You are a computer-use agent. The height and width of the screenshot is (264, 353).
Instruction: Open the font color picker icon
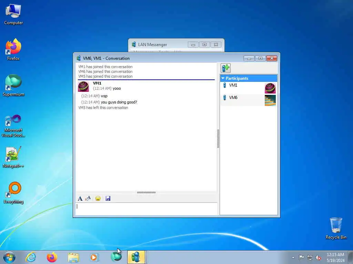(x=88, y=198)
